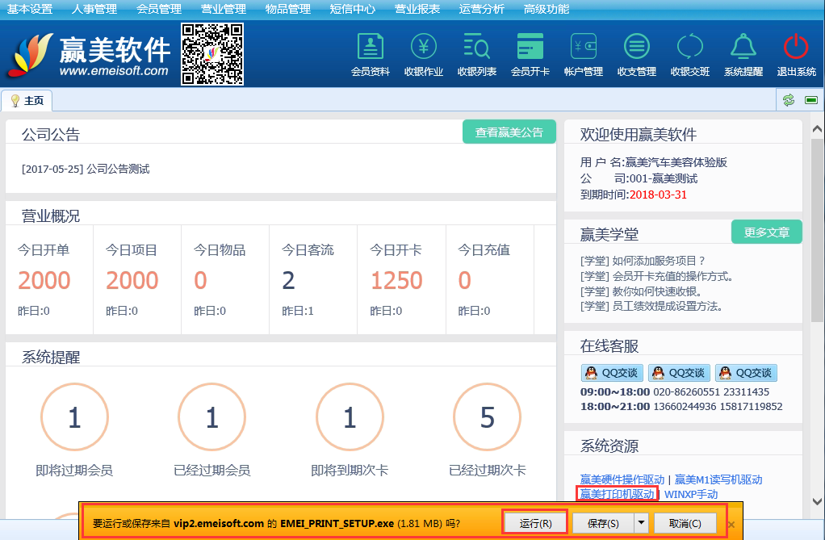Viewport: 825px width, 540px height.
Task: Click the 更多文章 button
Action: coord(766,232)
